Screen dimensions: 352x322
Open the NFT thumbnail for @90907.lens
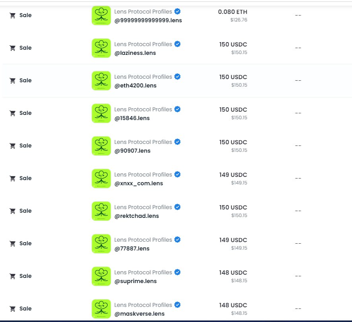tap(101, 146)
